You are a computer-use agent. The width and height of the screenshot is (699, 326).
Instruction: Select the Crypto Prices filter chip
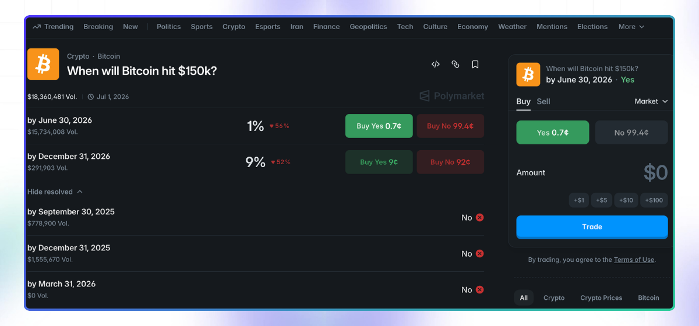601,298
